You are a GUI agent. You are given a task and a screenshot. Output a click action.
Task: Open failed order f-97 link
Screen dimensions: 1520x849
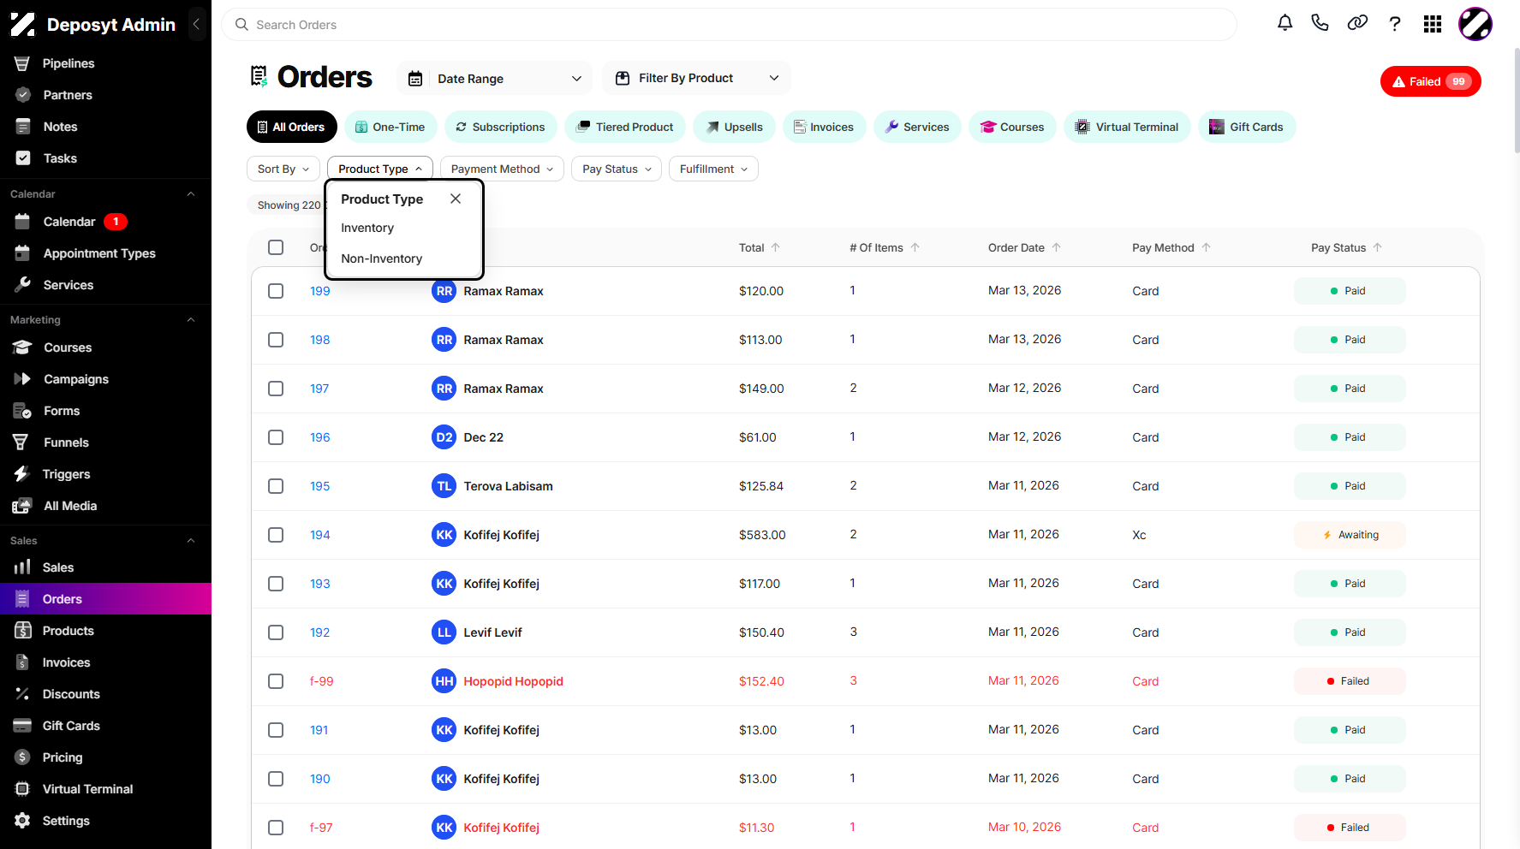pos(320,828)
